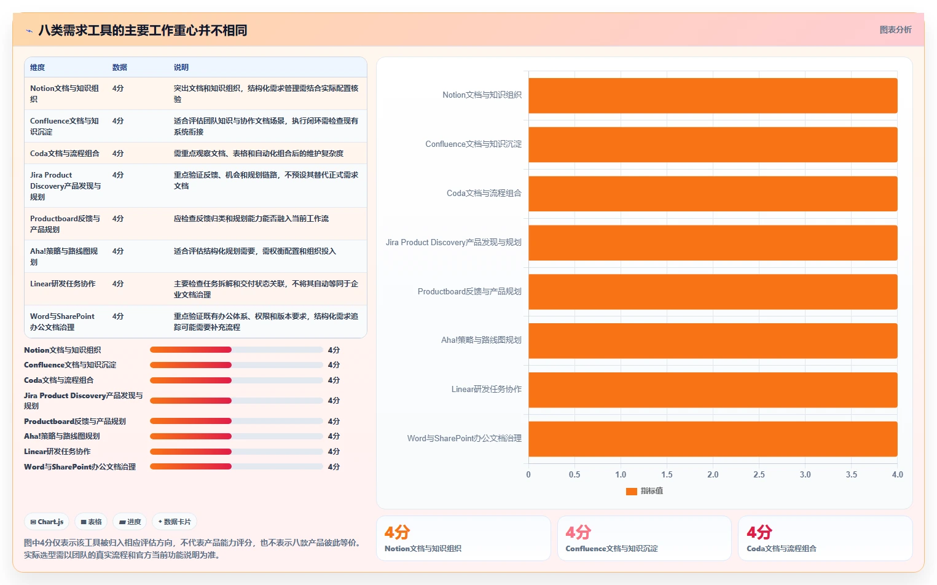Click the orange chart bar for Notion文档与知识组织
The width and height of the screenshot is (937, 585).
713,95
